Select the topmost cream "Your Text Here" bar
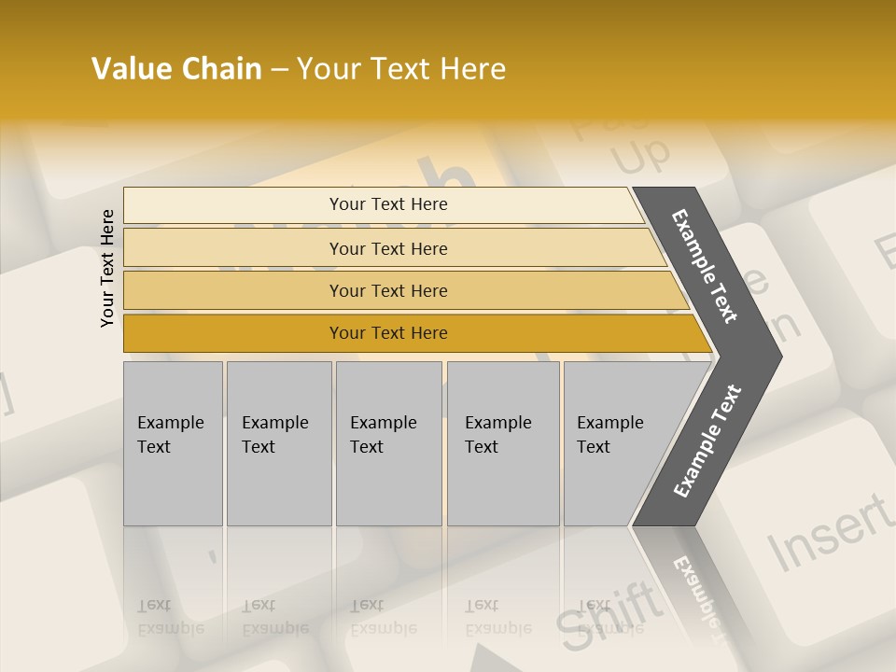 pyautogui.click(x=388, y=204)
